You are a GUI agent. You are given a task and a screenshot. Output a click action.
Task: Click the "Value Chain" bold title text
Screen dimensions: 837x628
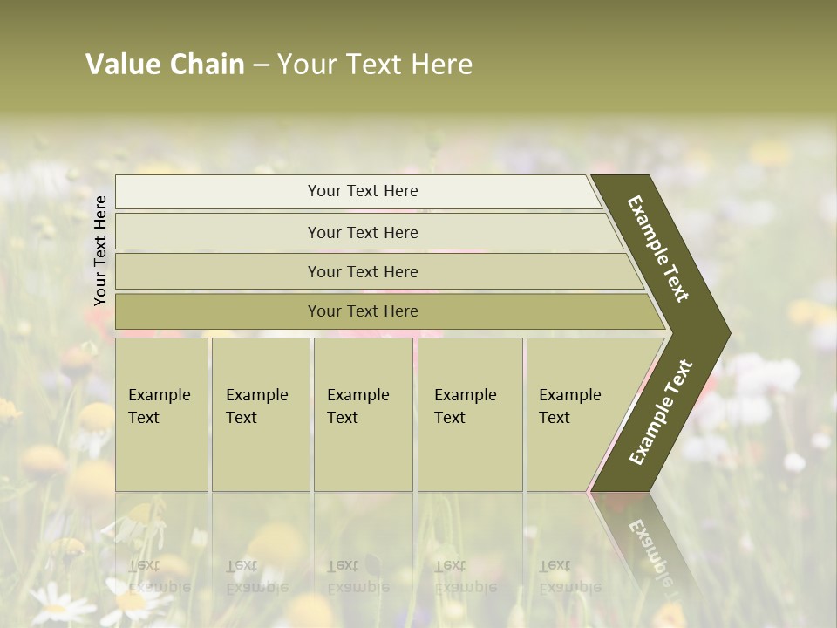[165, 64]
